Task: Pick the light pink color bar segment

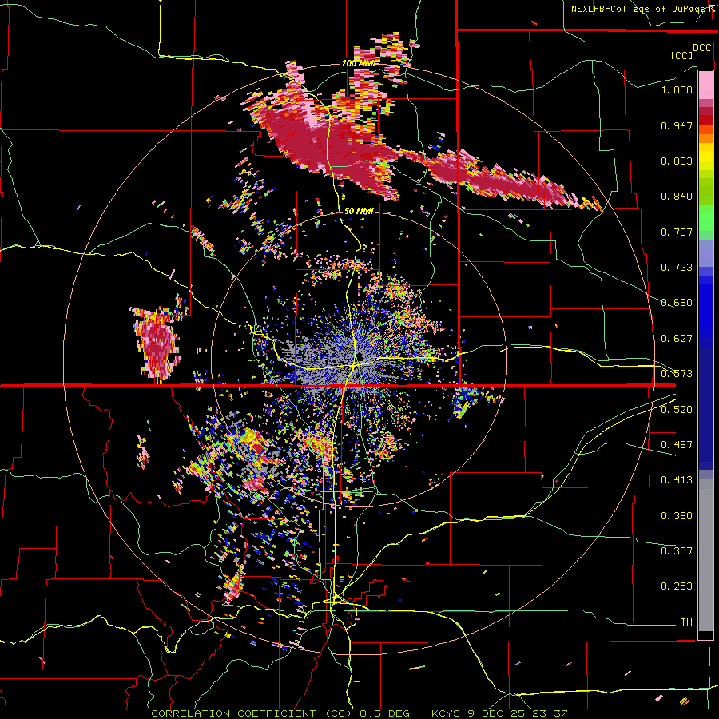Action: [x=705, y=85]
